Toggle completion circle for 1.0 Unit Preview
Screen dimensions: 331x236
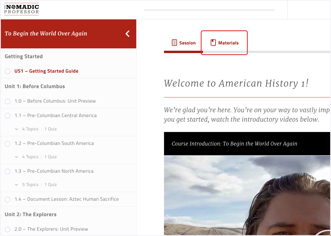(8, 101)
